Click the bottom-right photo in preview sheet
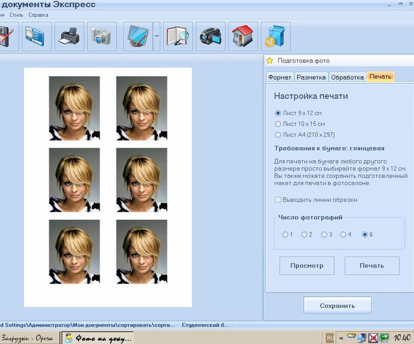 click(142, 252)
